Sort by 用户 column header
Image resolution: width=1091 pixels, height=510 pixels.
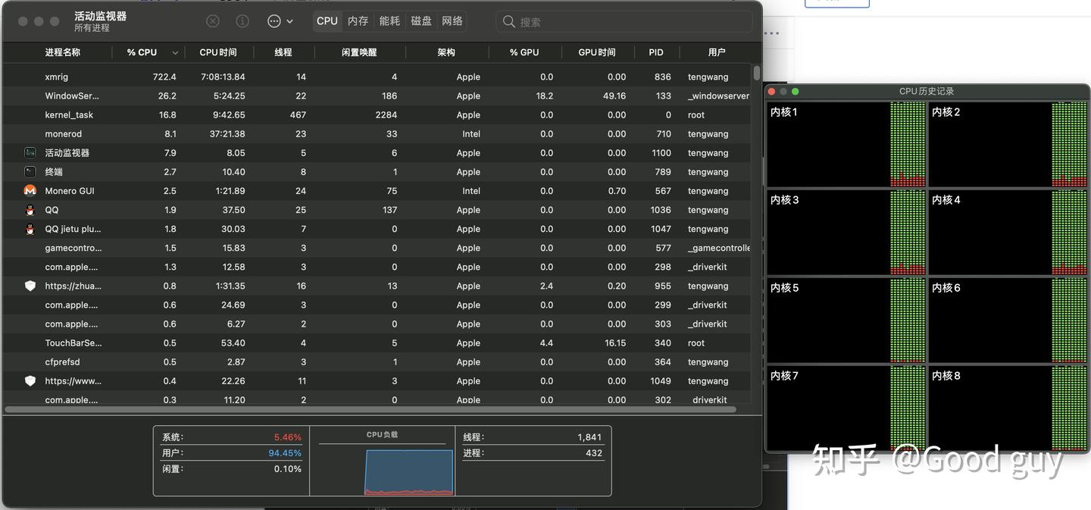click(x=717, y=52)
